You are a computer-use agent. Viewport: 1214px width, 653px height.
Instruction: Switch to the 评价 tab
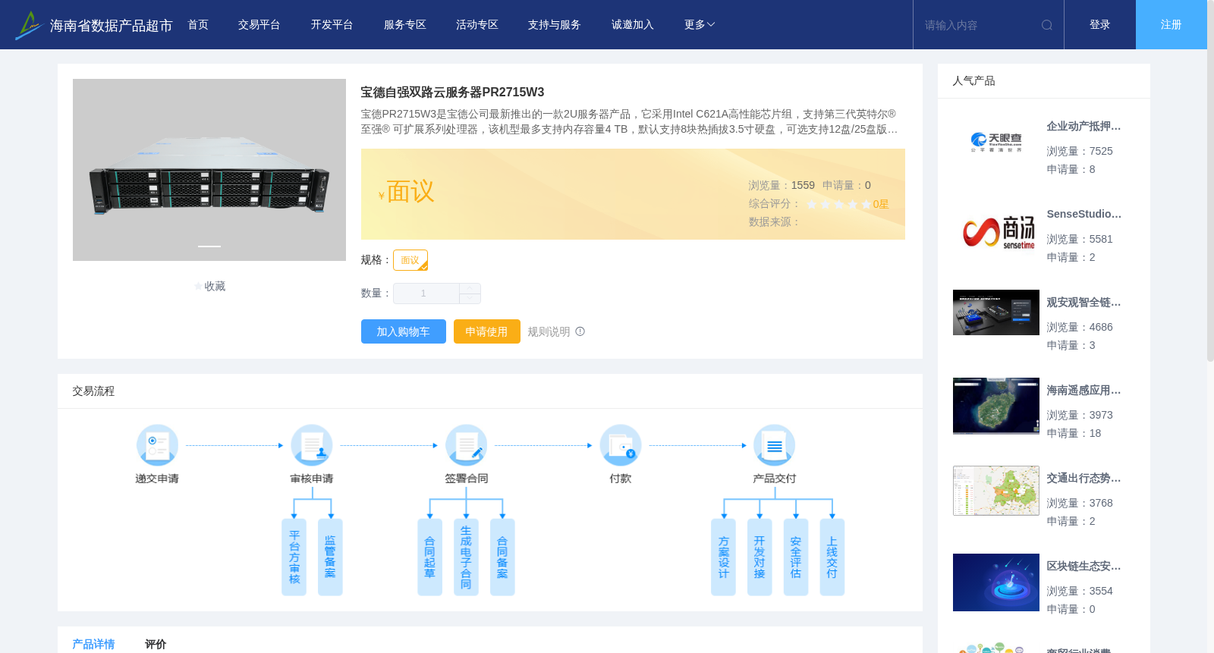(156, 644)
